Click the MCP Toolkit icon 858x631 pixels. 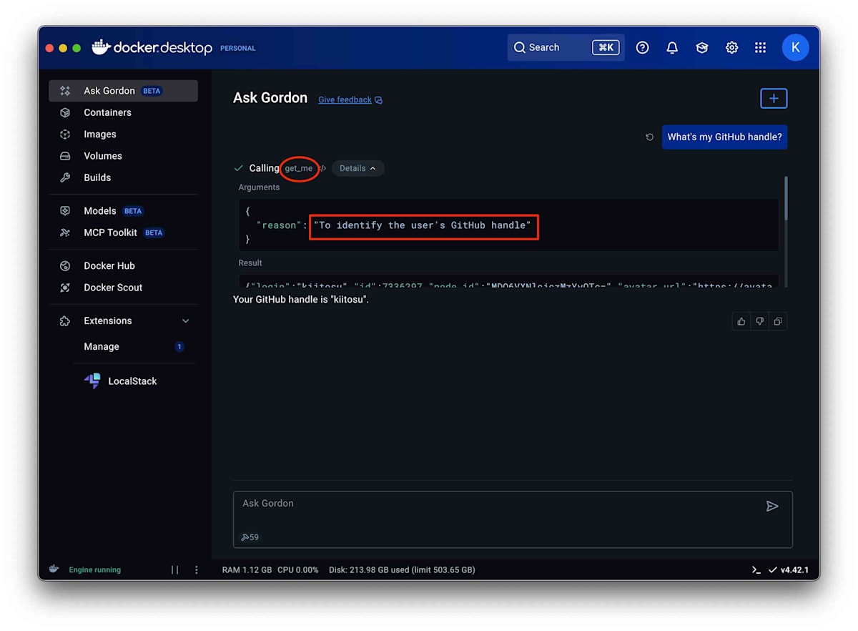coord(65,233)
